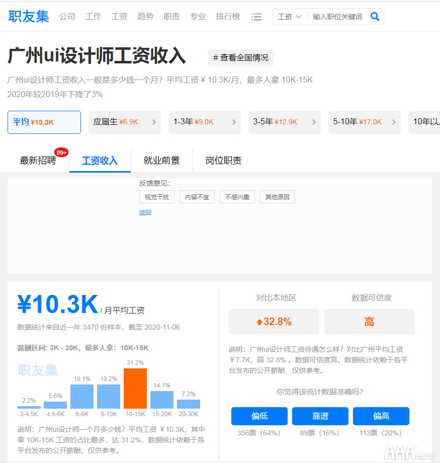The image size is (440, 463).
Task: Switch to the 岗位职责 tab
Action: [223, 161]
